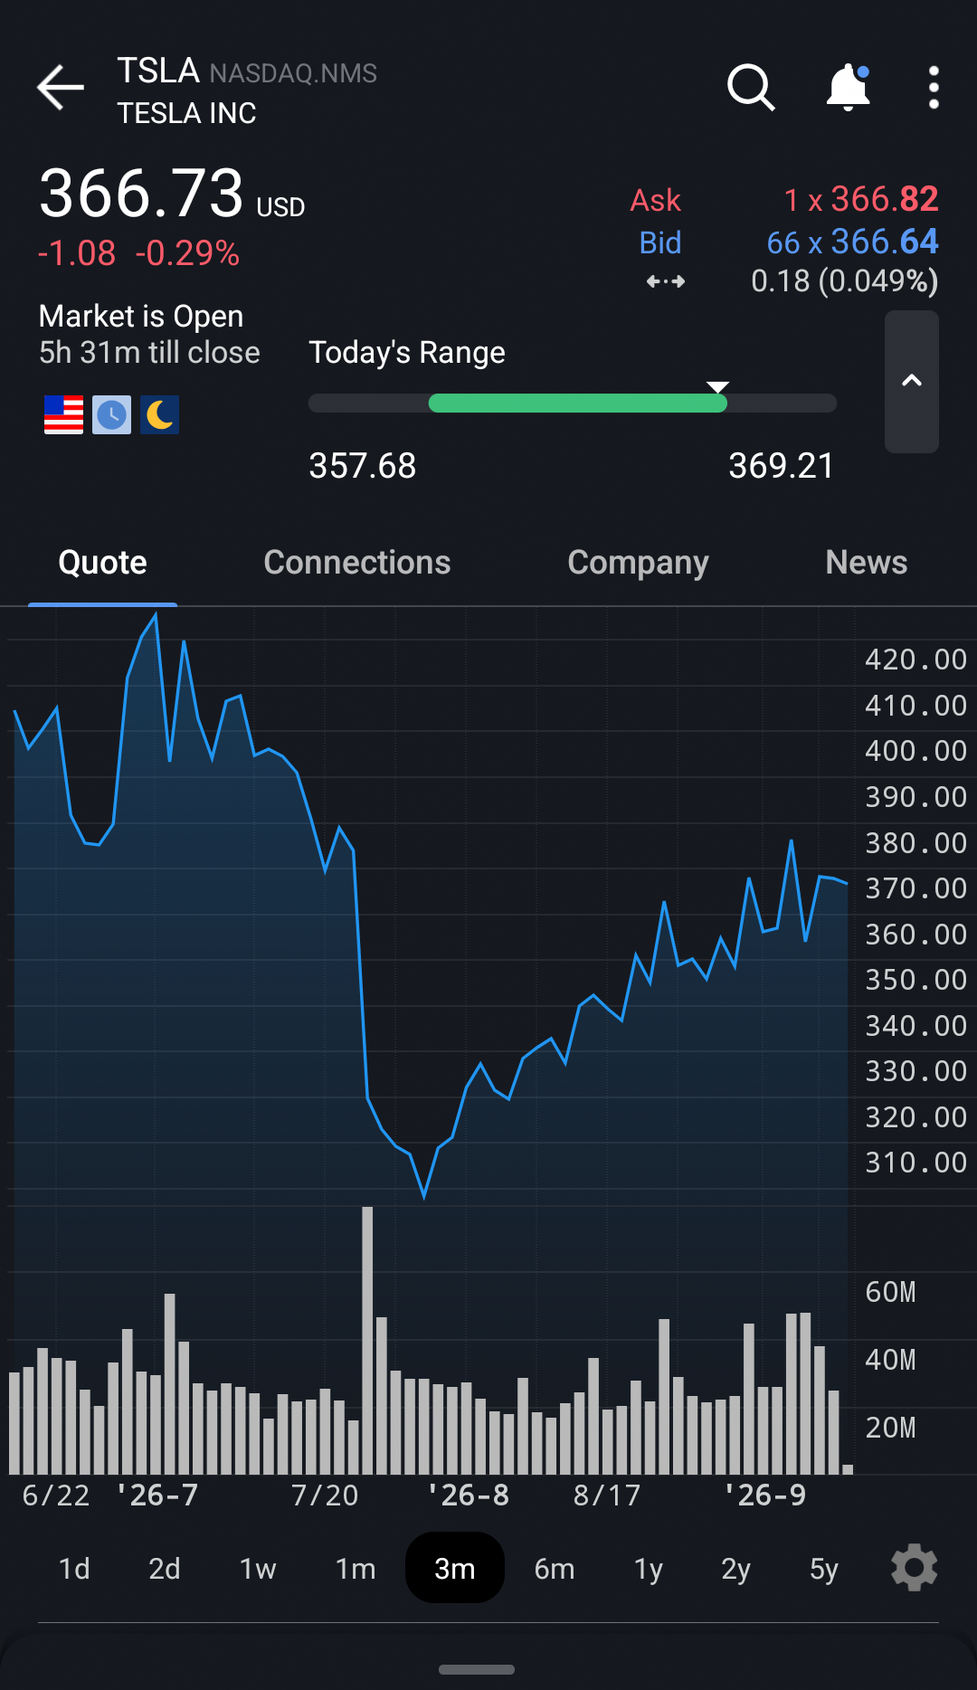This screenshot has height=1690, width=977.
Task: Tap the crescent moon after-hours icon
Action: click(160, 415)
